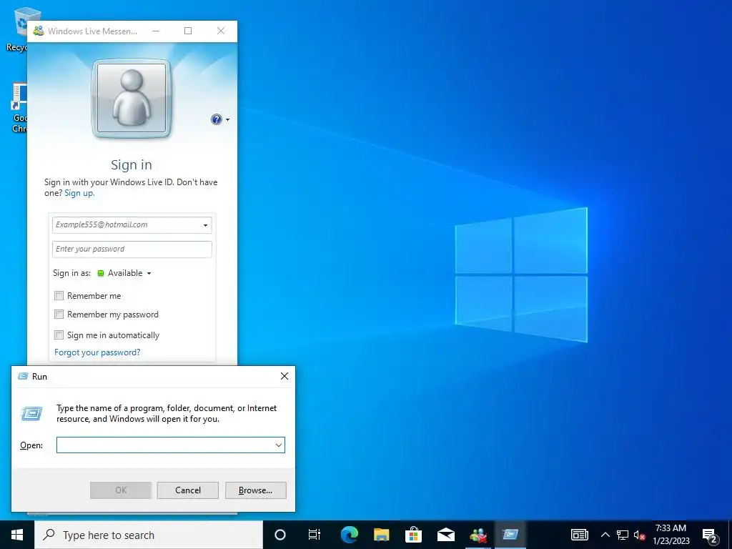Close the Run dialog with X
The width and height of the screenshot is (732, 549).
click(285, 376)
